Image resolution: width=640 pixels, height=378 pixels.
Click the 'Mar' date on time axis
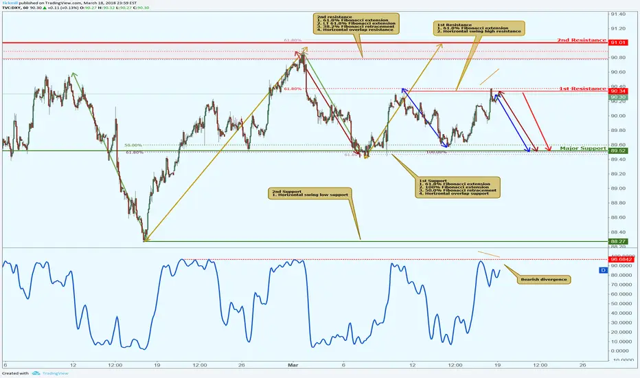pyautogui.click(x=293, y=365)
